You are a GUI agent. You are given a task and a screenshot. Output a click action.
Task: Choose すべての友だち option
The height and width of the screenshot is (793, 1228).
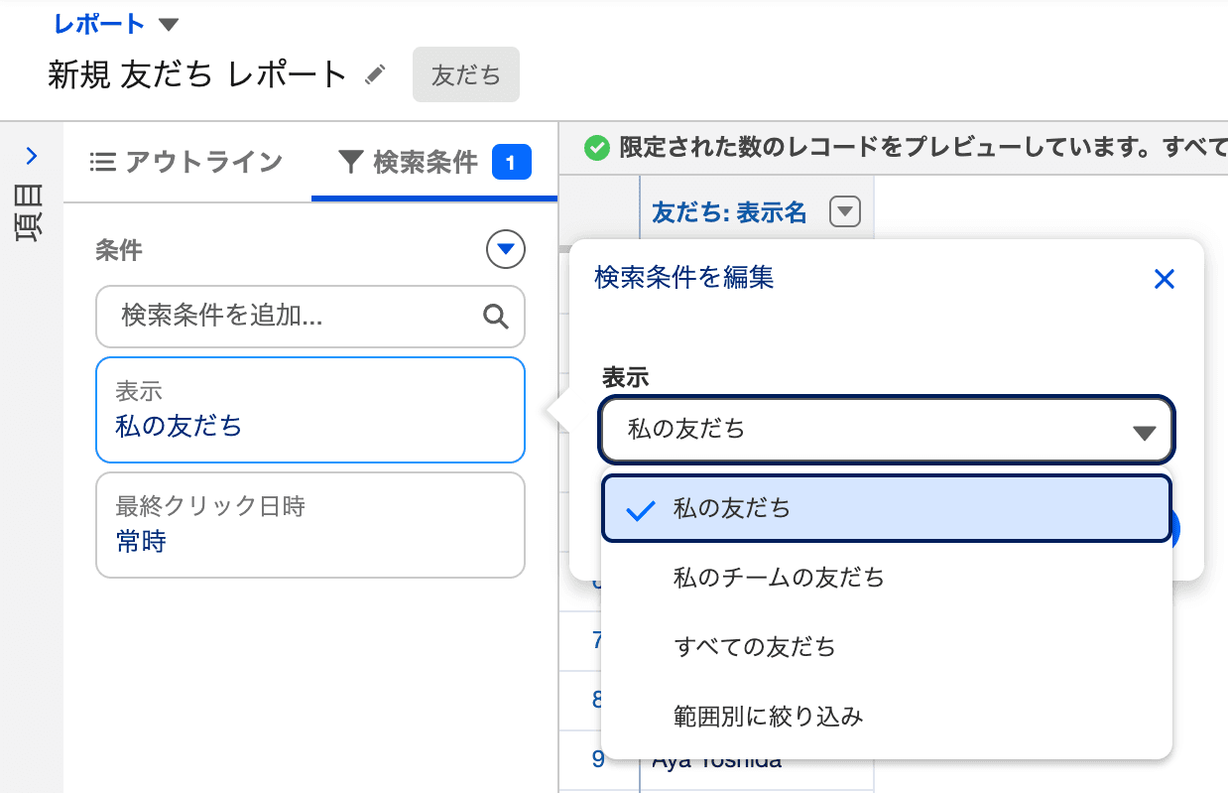(x=887, y=647)
